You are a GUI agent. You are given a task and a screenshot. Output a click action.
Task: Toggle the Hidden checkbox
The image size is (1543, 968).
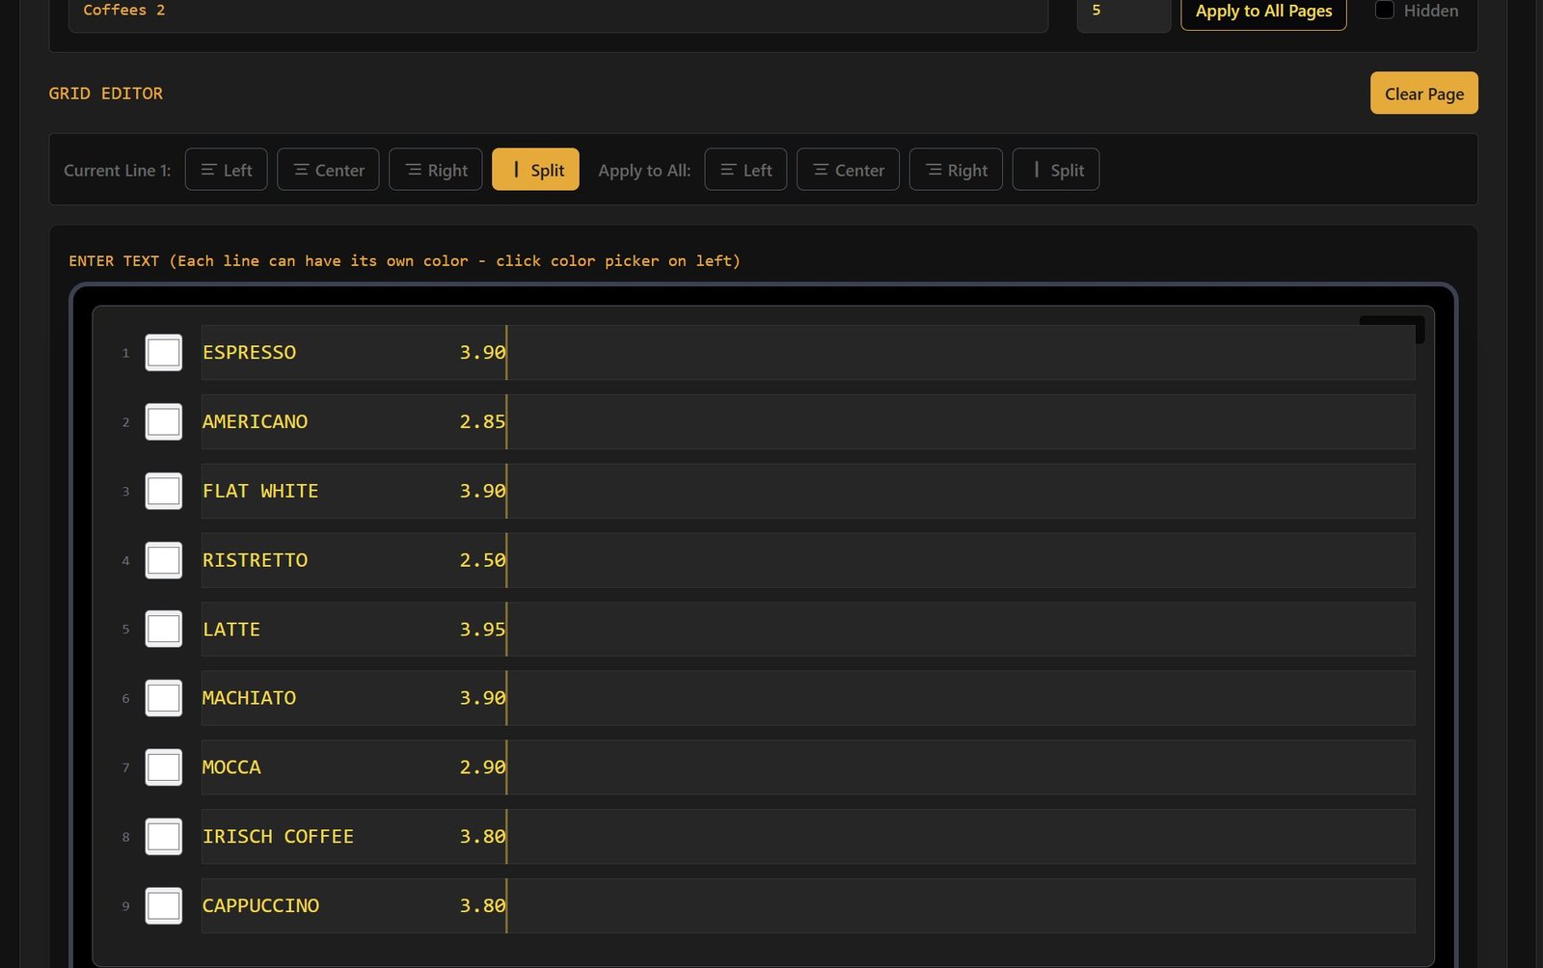(1385, 11)
